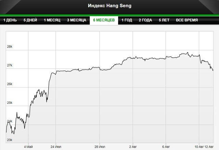This screenshot has width=219, height=150.
Task: Click the 26k axis label
Action: [10, 84]
